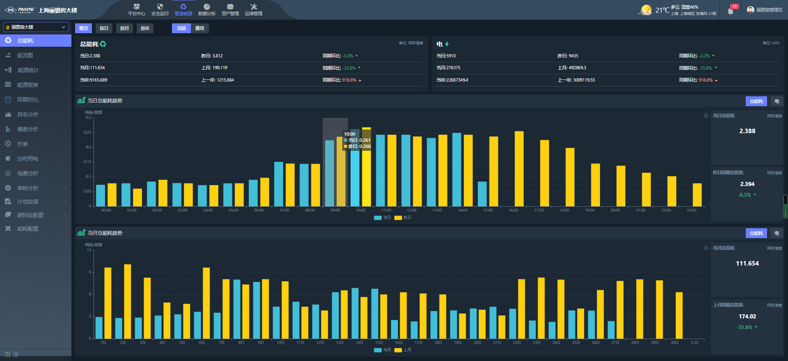Open 能流图 in the sidebar
The width and height of the screenshot is (788, 361).
click(x=25, y=55)
